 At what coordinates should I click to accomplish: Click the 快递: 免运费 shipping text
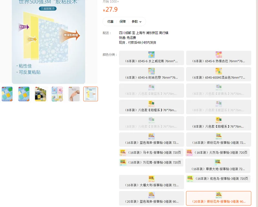point(127,38)
